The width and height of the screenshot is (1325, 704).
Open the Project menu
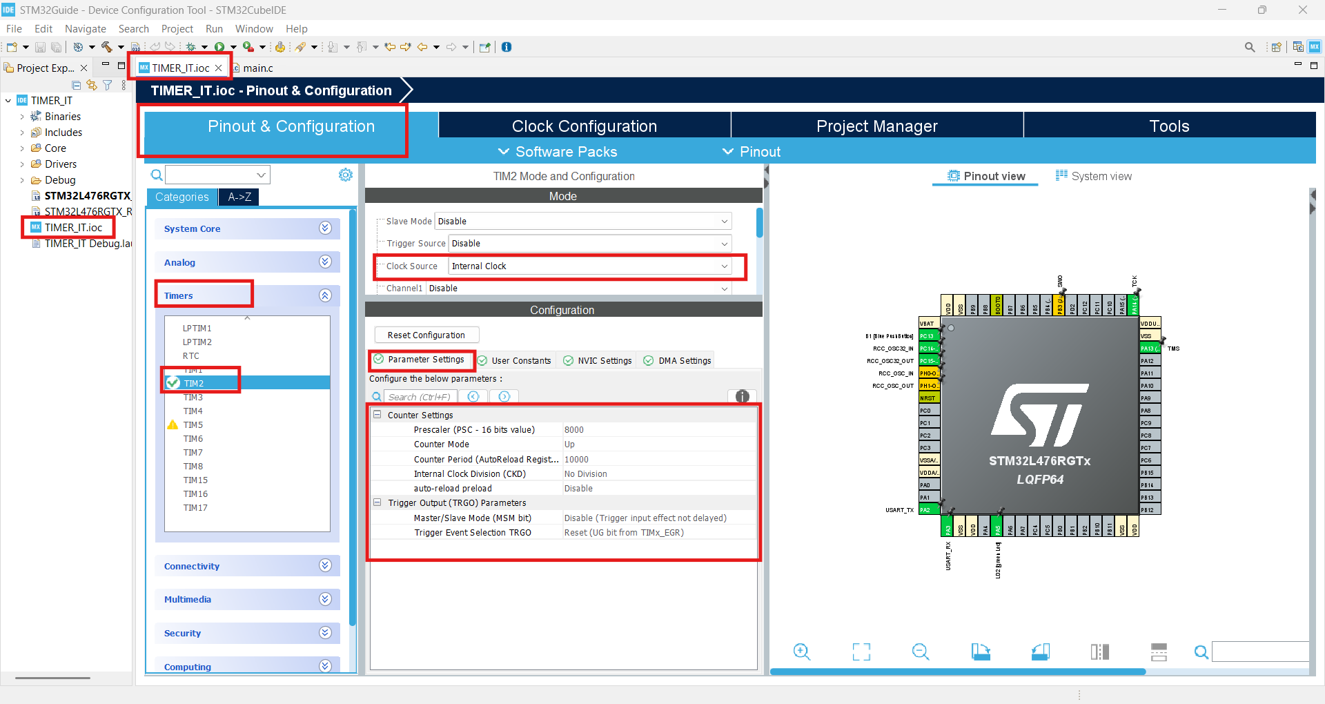pyautogui.click(x=177, y=28)
